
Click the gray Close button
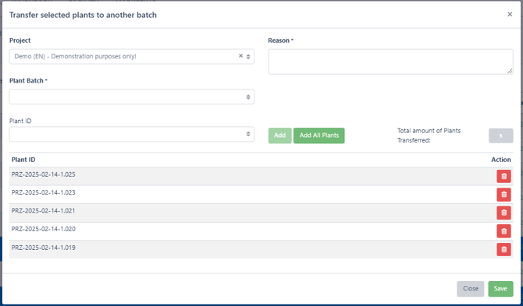470,289
